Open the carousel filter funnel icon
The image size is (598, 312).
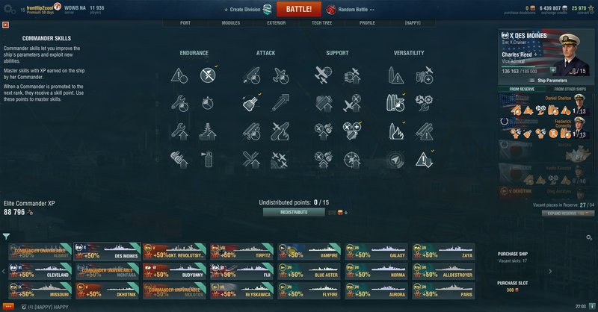6,237
